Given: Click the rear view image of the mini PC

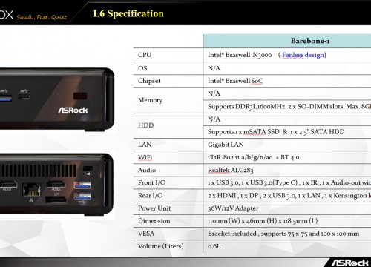Looking at the screenshot, I should pyautogui.click(x=57, y=184).
